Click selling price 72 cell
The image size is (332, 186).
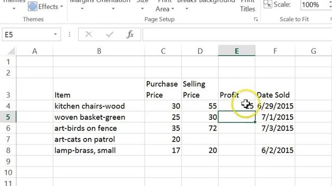(x=200, y=128)
